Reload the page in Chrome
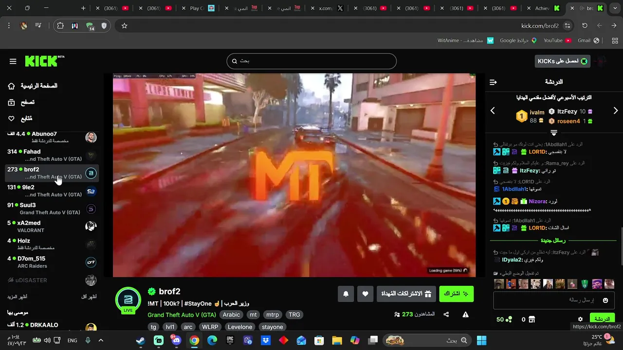623x350 pixels. coord(585,26)
